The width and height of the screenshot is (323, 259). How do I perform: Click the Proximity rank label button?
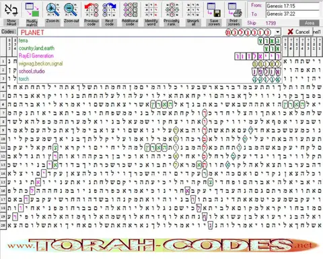tap(172, 22)
